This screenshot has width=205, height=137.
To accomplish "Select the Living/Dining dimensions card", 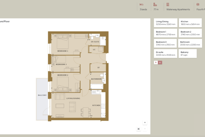I will (166, 23).
